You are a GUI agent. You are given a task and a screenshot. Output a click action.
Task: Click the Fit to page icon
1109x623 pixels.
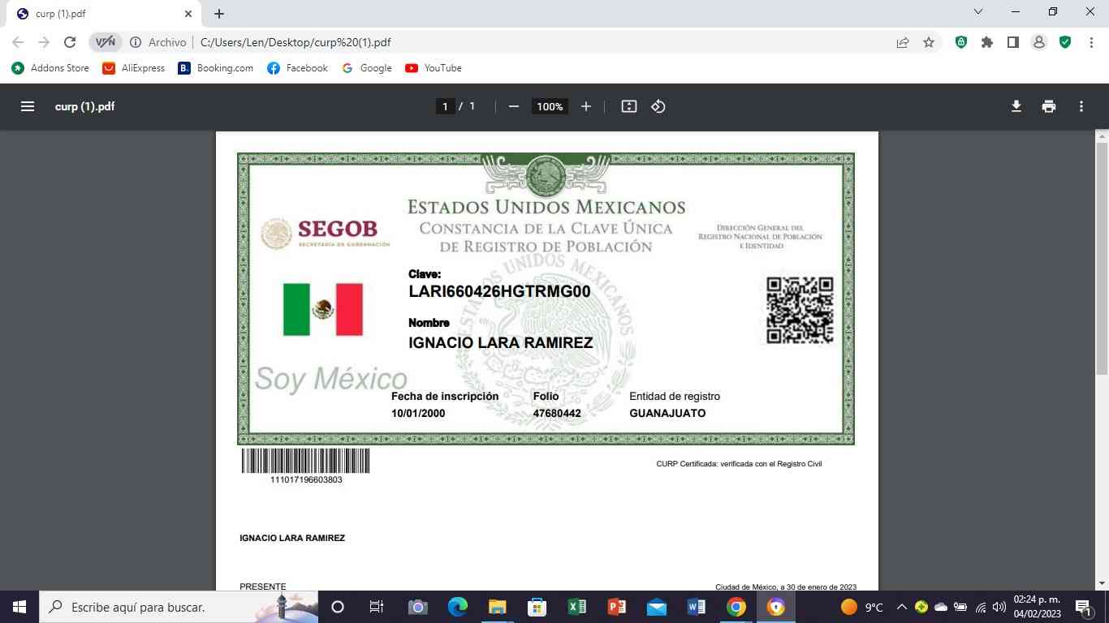628,106
